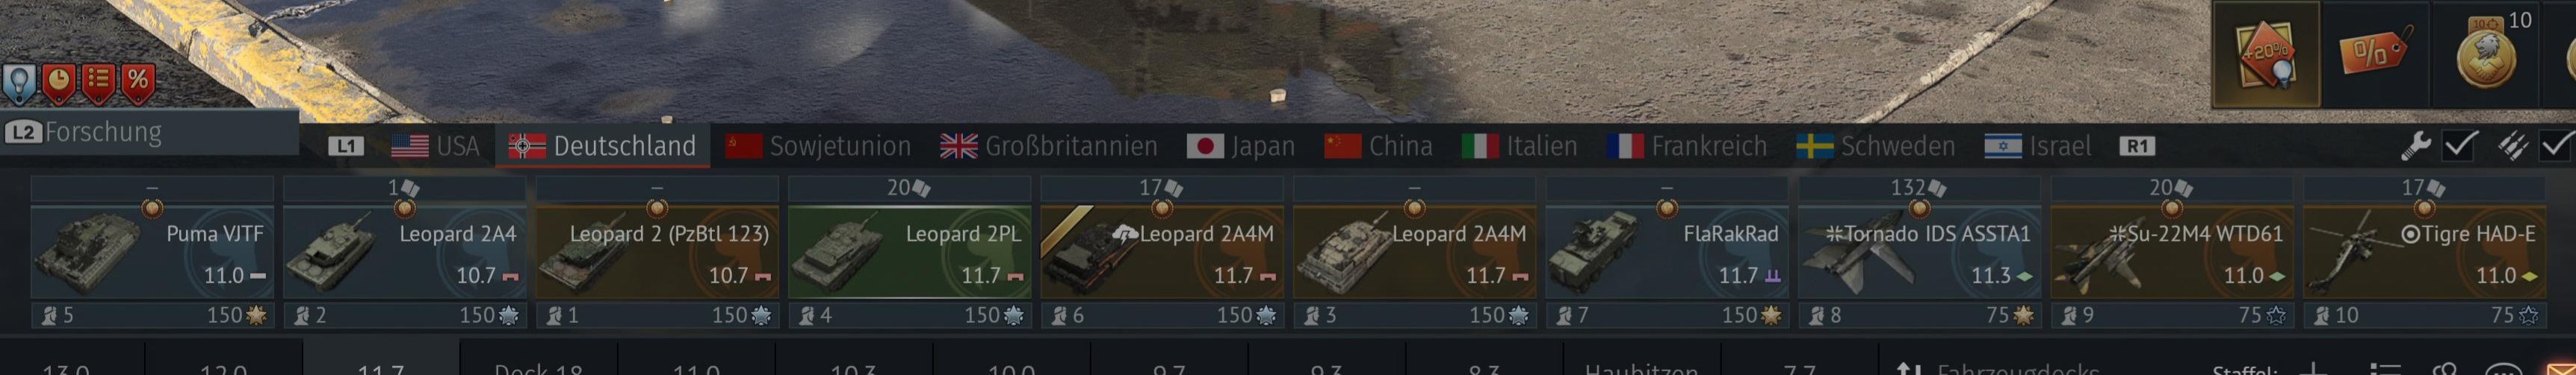Click the light bulb research icon
2576x375 pixels.
click(x=19, y=83)
